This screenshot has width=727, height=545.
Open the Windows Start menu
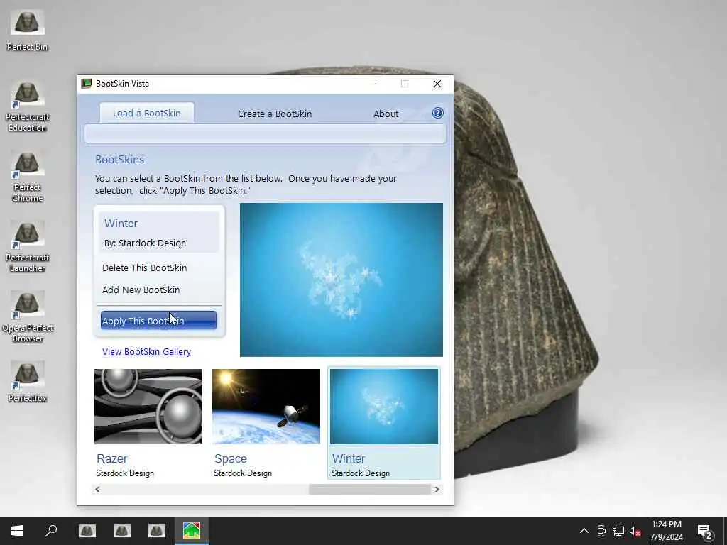tap(17, 531)
